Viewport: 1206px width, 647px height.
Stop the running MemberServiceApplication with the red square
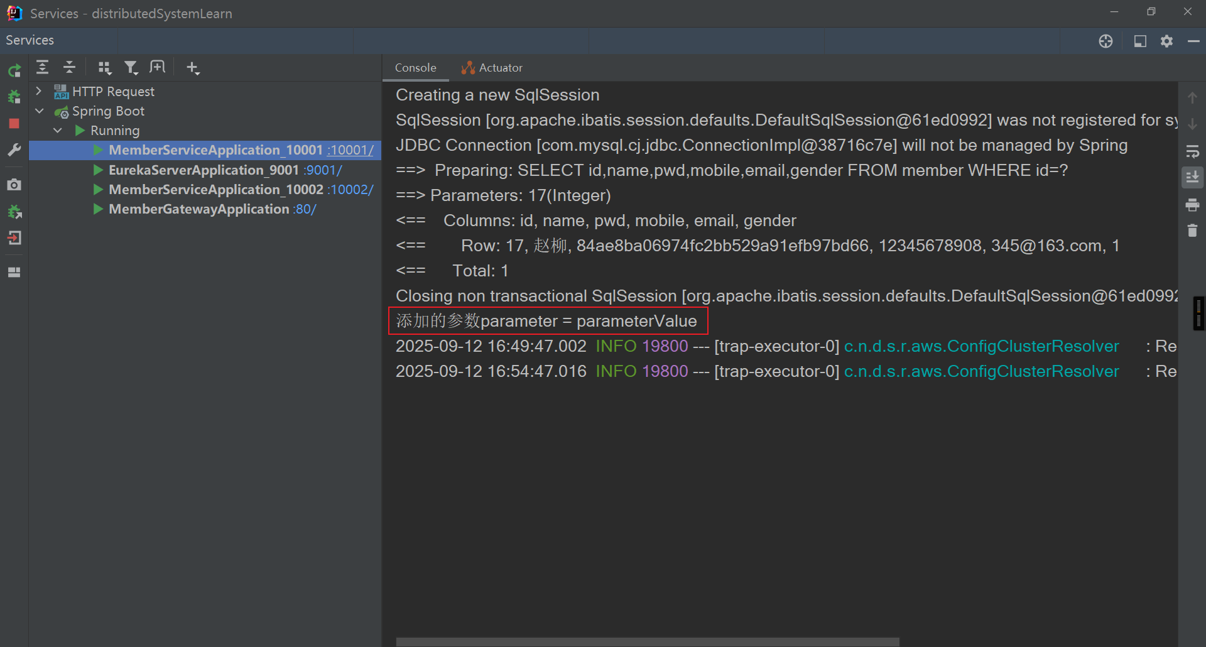[x=14, y=124]
